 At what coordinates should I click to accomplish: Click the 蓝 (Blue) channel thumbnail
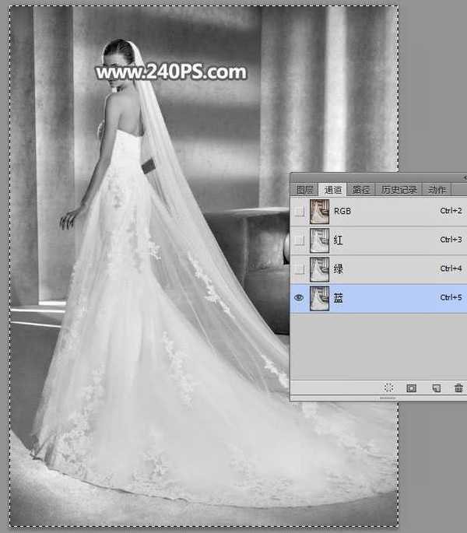319,298
